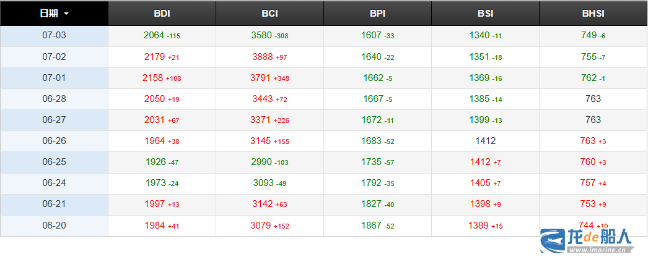Click BDI value 1926 for 06-25
The width and height of the screenshot is (648, 257).
click(x=155, y=162)
